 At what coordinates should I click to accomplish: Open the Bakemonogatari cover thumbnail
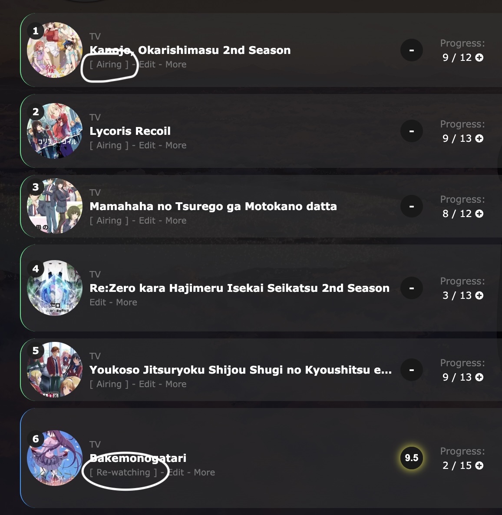click(55, 458)
